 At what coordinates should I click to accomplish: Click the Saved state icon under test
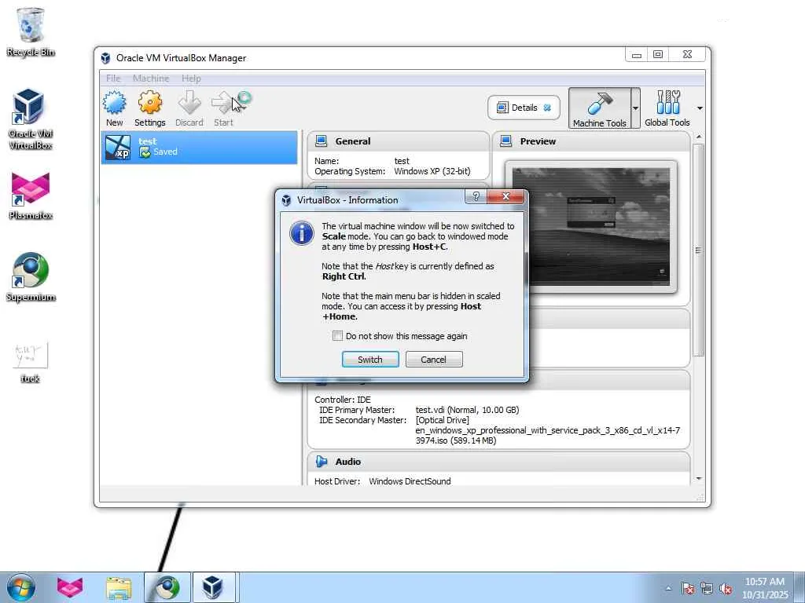pyautogui.click(x=145, y=152)
